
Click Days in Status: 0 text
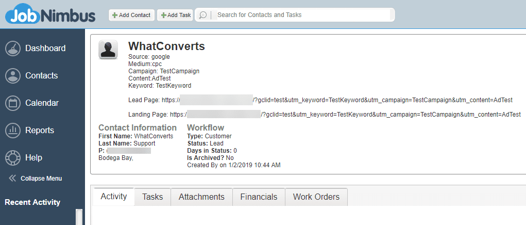212,151
